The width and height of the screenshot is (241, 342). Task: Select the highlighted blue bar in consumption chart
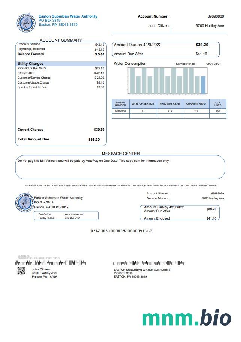coord(203,85)
